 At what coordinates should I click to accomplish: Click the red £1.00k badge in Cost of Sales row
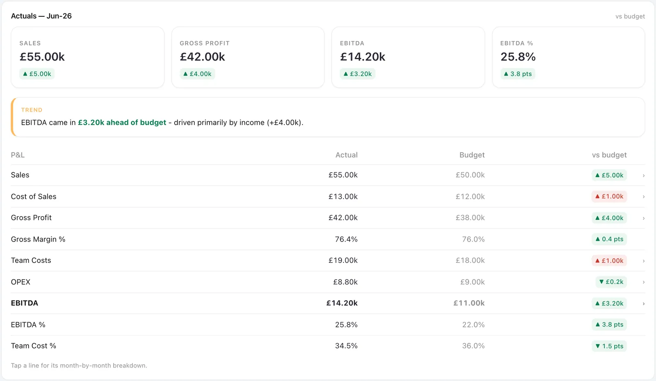(609, 196)
